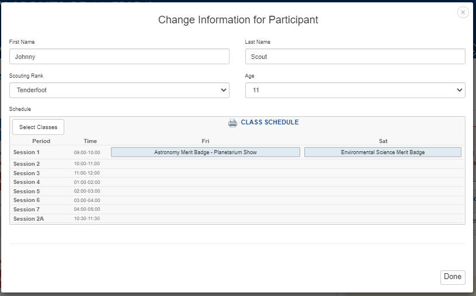Focus the Last Name text box
476x296 pixels.
click(355, 57)
